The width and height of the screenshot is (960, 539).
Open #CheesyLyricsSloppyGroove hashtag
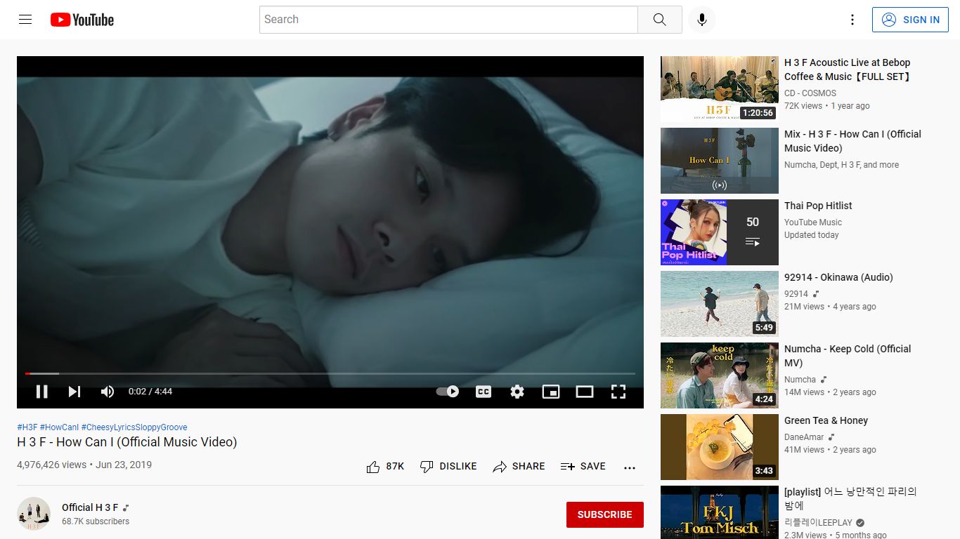(134, 427)
